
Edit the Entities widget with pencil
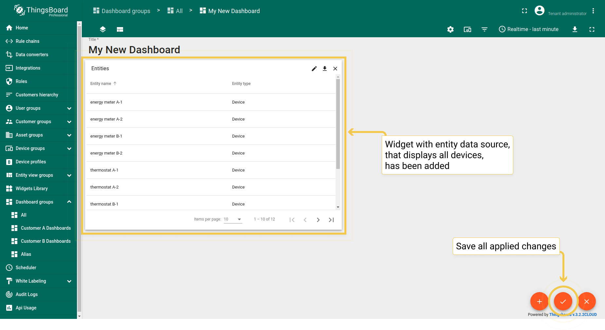point(314,69)
